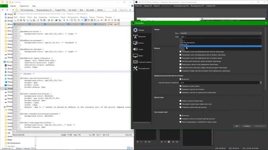
Task: Toggle automatically record when streaming checkbox
Action: (x=180, y=61)
